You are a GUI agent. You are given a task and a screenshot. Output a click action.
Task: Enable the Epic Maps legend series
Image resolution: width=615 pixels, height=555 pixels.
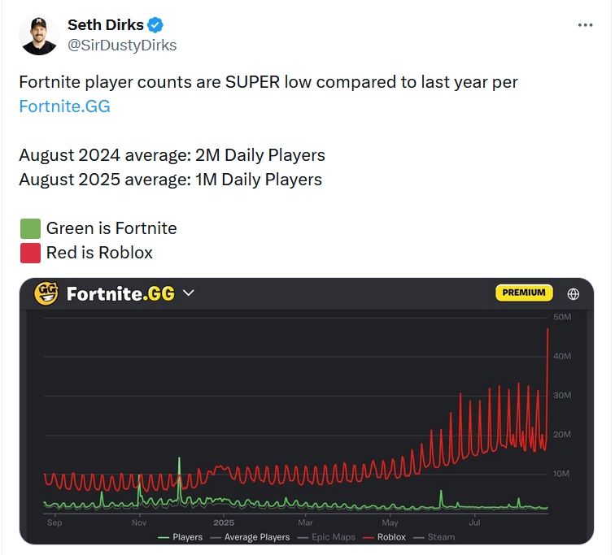[x=326, y=537]
